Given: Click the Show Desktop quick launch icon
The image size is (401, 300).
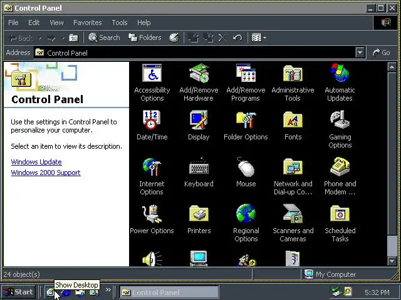Looking at the screenshot, I should pos(50,292).
